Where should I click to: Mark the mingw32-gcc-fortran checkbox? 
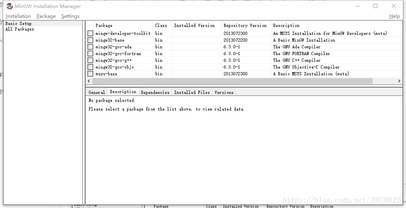[90, 53]
